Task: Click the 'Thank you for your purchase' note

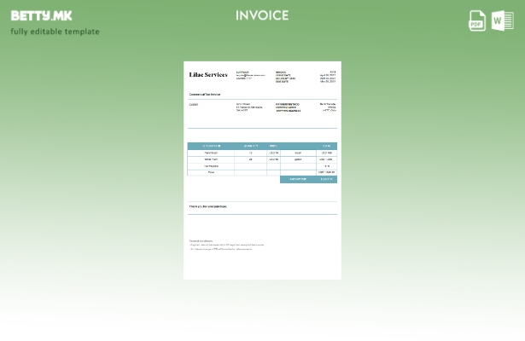Action: tap(207, 206)
